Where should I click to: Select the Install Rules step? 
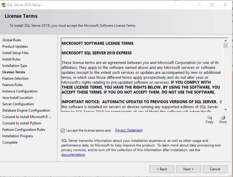(x=11, y=59)
